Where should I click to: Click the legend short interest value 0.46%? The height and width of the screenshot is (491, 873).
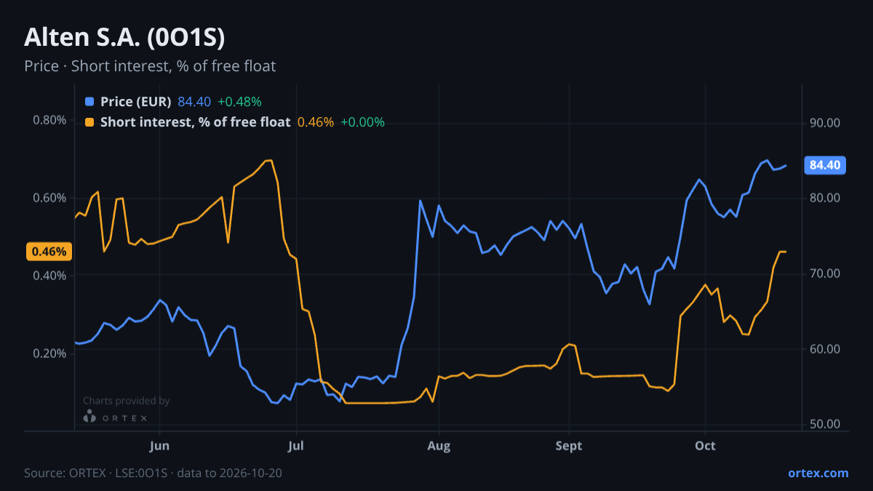(x=316, y=122)
